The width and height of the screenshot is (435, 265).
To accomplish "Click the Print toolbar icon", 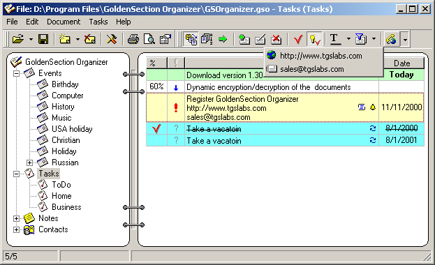I will (x=133, y=39).
